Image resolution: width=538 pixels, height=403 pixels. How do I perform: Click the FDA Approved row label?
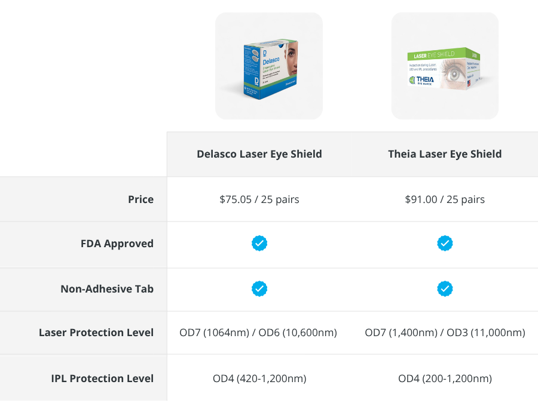point(117,244)
